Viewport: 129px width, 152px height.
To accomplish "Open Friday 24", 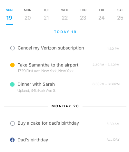I will pyautogui.click(x=102, y=15).
